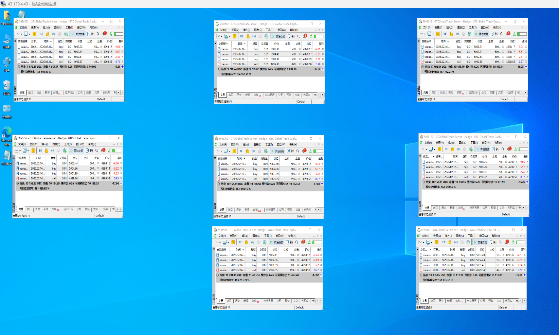This screenshot has width=559, height=335.
Task: Click the signals icon in account 5958752 toolbar
Action: click(52, 151)
